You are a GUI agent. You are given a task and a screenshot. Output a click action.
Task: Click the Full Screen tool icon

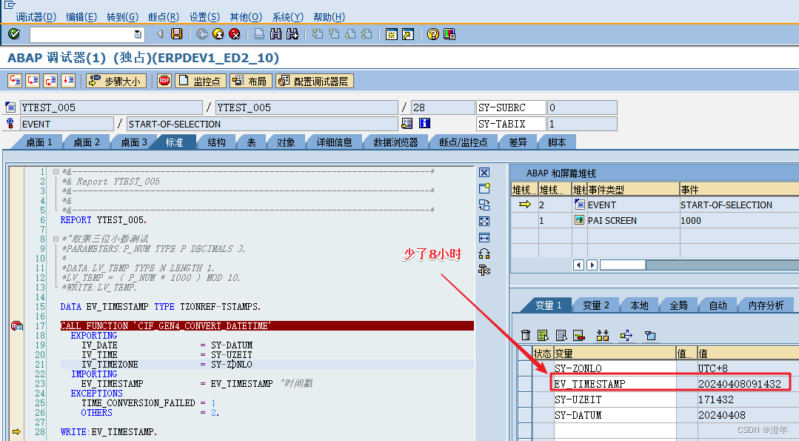(x=484, y=222)
